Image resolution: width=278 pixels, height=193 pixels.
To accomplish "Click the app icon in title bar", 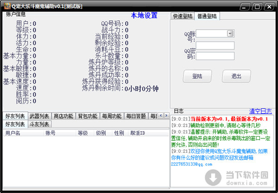I will (7, 6).
